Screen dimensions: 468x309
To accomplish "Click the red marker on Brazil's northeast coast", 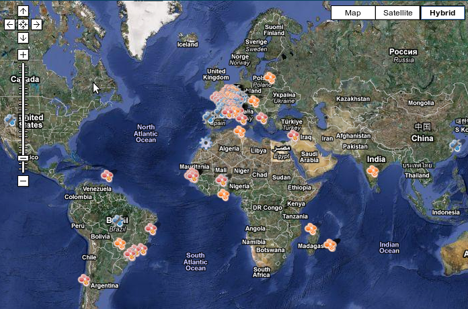I will [151, 229].
